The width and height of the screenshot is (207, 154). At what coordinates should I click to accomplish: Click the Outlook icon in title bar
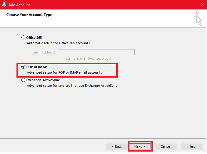tap(4, 5)
